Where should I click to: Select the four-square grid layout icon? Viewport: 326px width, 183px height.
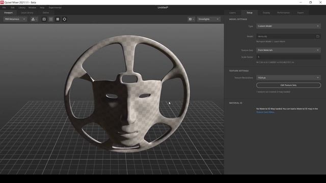(51, 19)
